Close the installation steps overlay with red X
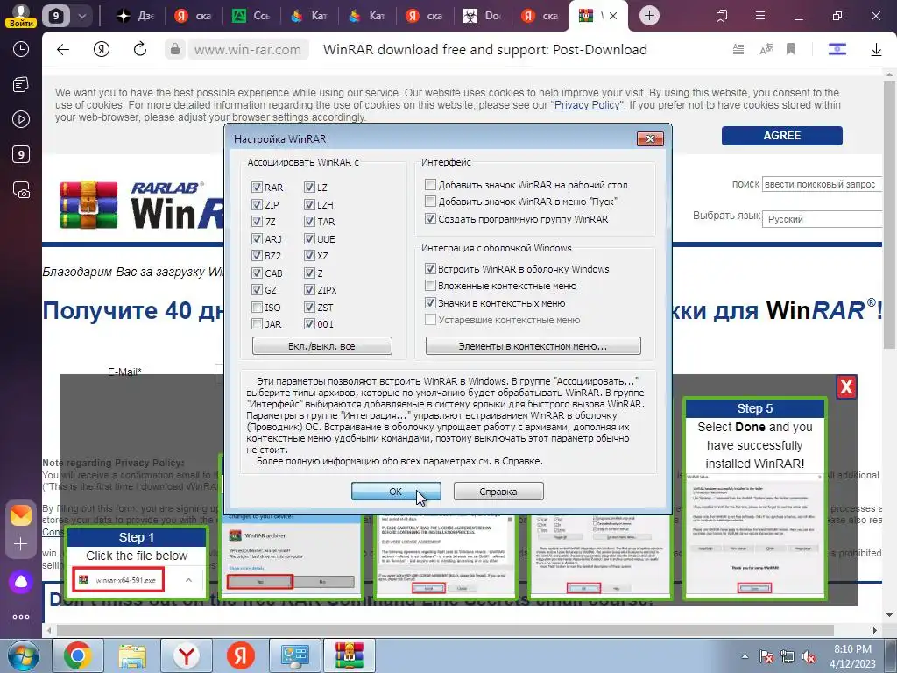Screen dimensions: 897x673 tap(846, 387)
